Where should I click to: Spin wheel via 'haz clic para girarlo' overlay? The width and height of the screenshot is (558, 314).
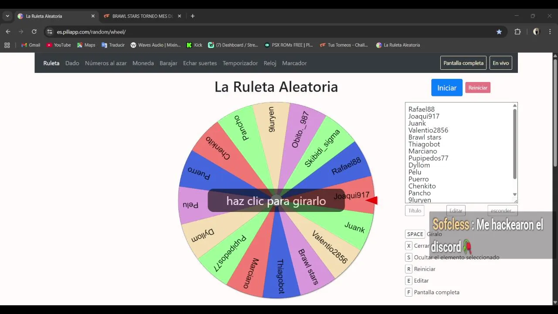coord(276,201)
